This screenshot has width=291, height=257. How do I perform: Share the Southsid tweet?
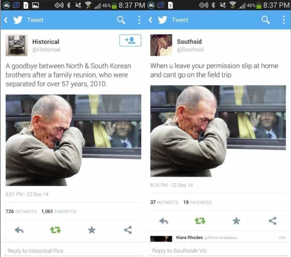pos(273,221)
